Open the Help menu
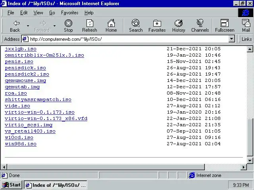The height and width of the screenshot is (190, 254). pyautogui.click(x=89, y=13)
